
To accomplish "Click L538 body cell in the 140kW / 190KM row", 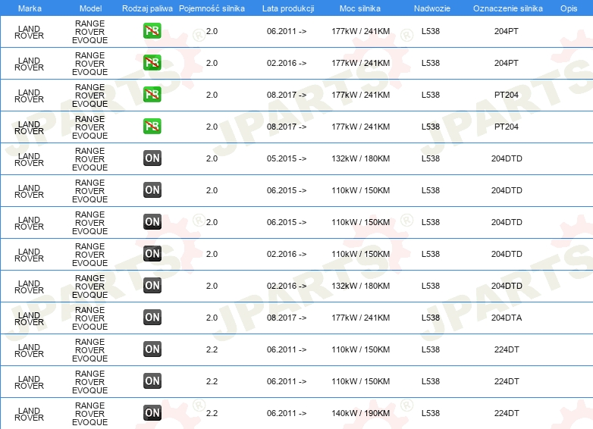I will click(431, 413).
